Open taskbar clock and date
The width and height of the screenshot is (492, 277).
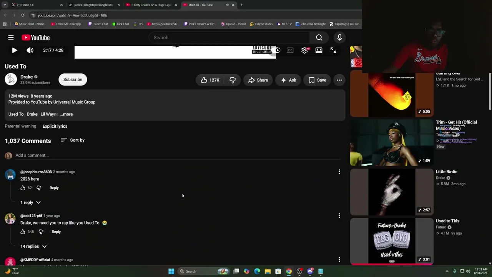[x=481, y=271]
